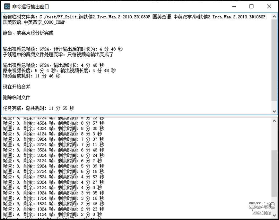Screen dimensions: 279x220
Task: Click the log row with 剩余: 2324 帧
Action: pos(53,182)
